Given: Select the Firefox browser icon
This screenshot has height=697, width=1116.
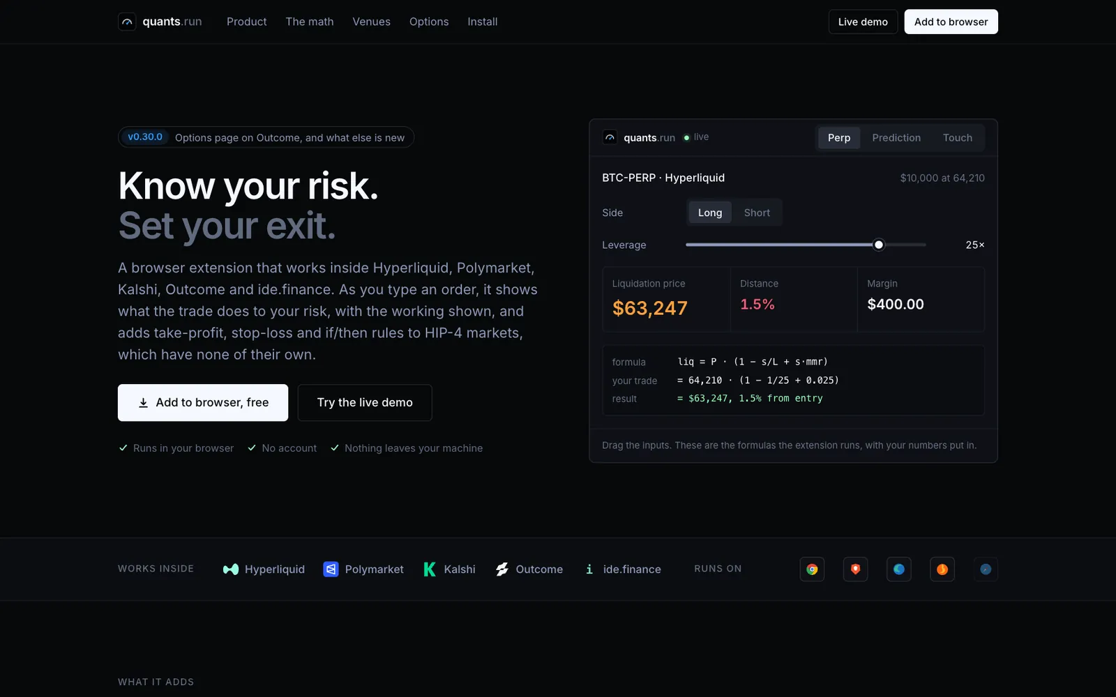Looking at the screenshot, I should tap(942, 569).
